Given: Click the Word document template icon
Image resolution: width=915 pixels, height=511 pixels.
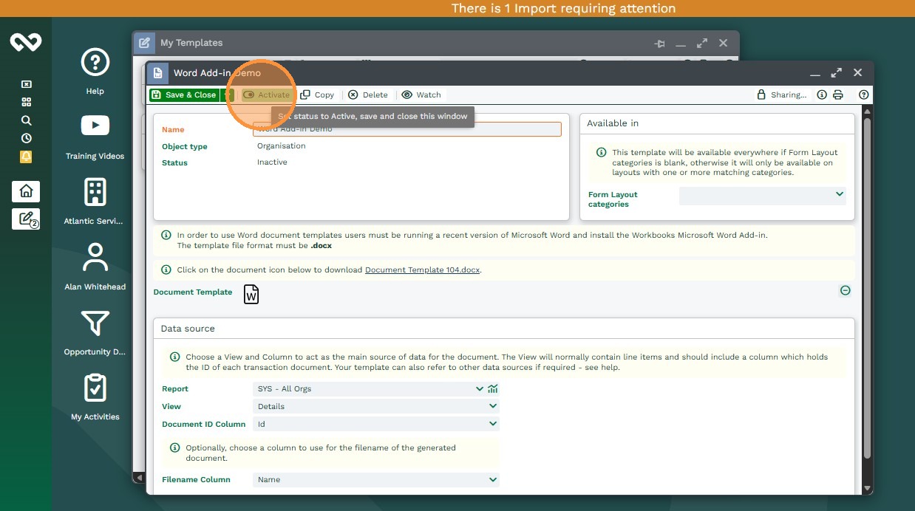Looking at the screenshot, I should [x=251, y=294].
